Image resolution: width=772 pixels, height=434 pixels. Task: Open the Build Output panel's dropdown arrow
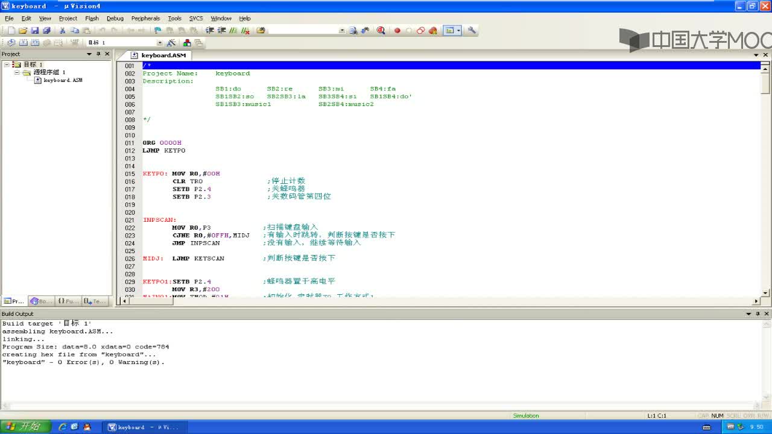(749, 314)
